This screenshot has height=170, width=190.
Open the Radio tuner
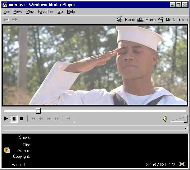click(126, 20)
